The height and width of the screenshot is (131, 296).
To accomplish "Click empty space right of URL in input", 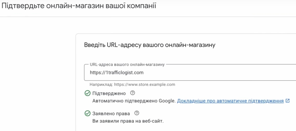I will tap(221, 73).
